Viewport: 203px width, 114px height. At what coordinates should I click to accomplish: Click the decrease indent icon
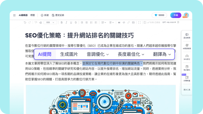click(x=82, y=22)
